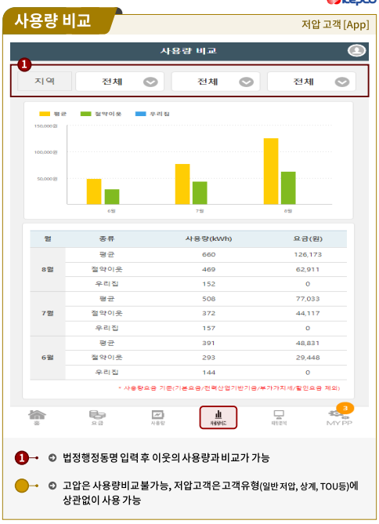
Task: Click the 사용량(kWh) column header
Action: tap(209, 239)
